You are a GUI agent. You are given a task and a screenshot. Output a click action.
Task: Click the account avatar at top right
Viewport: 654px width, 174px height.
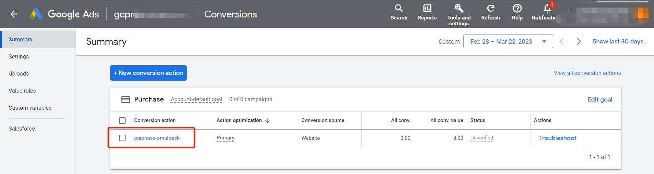click(x=641, y=14)
